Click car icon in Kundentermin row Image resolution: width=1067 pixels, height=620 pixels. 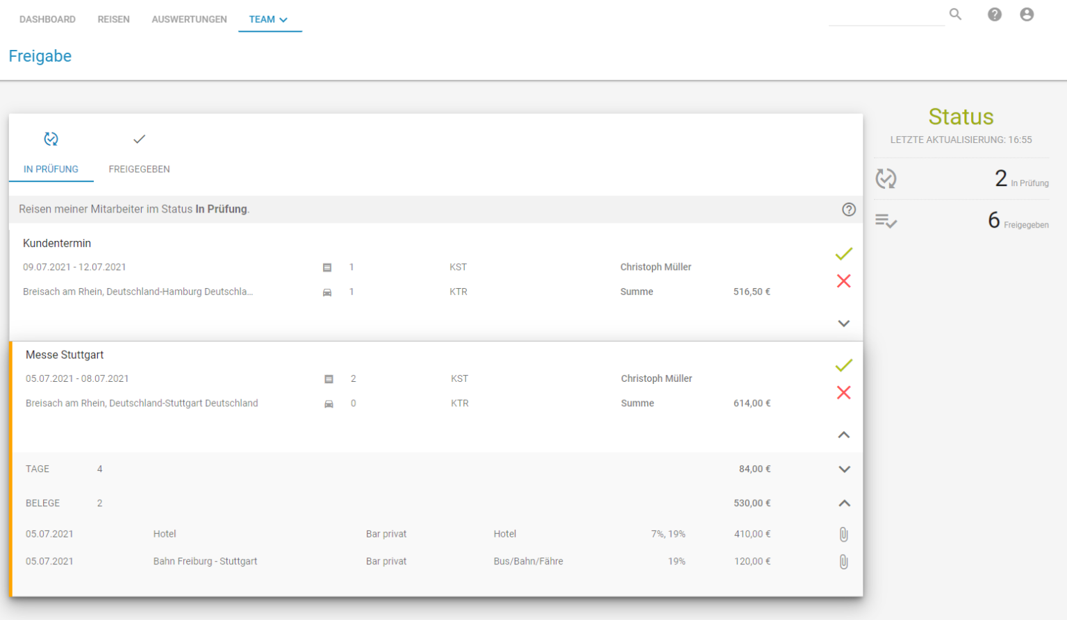pos(327,292)
